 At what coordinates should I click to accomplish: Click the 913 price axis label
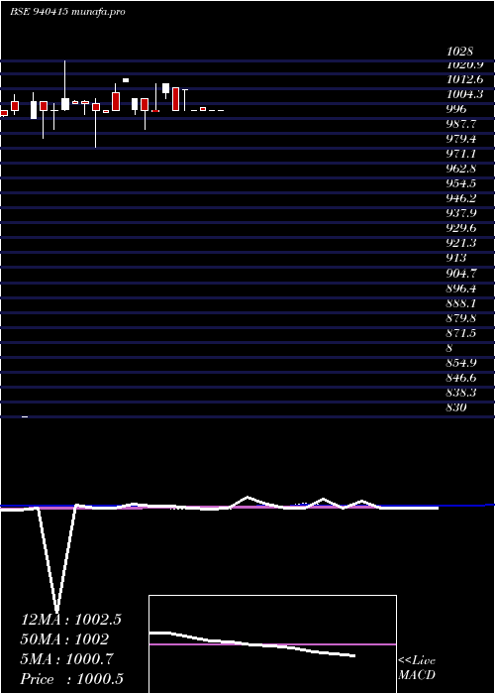tap(456, 259)
